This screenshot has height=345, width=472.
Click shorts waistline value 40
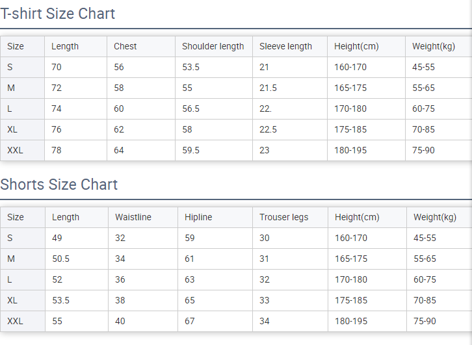click(x=120, y=321)
